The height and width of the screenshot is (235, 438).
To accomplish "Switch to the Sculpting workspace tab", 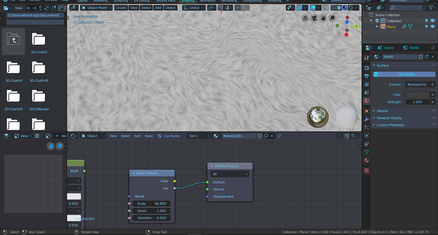I will click(x=121, y=1).
